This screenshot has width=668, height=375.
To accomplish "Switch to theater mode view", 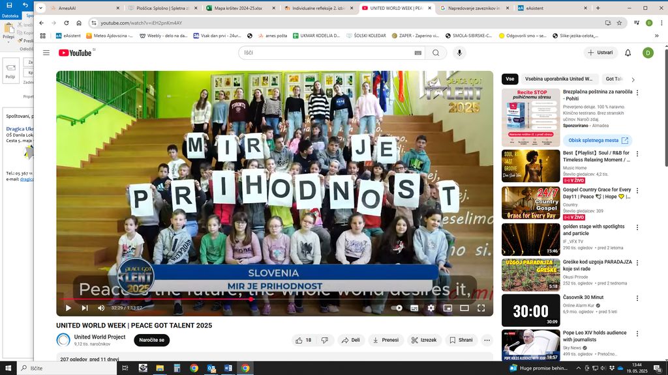I will tap(464, 308).
